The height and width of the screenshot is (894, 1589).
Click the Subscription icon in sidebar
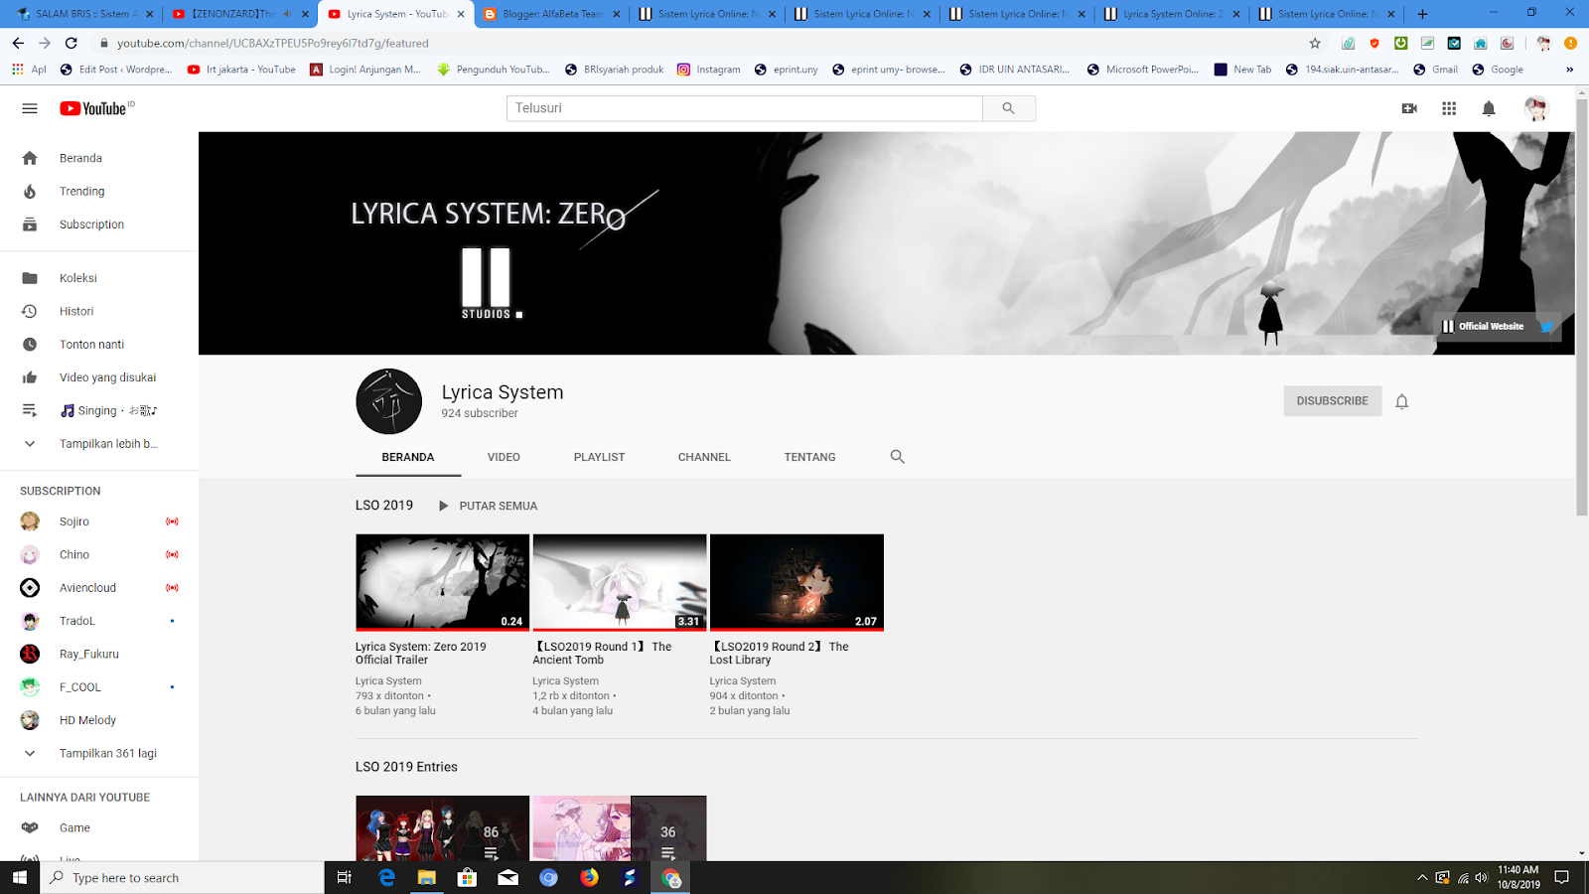coord(30,224)
